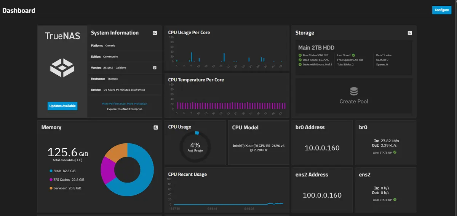Screen dimensions: 457x216
Task: Click the Configure dashboard button
Action: (x=442, y=10)
